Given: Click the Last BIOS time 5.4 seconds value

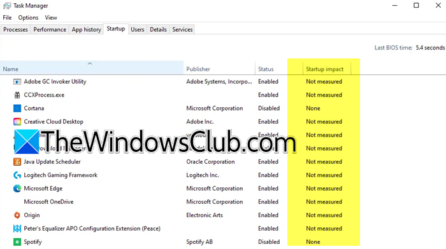Looking at the screenshot, I should tap(430, 48).
